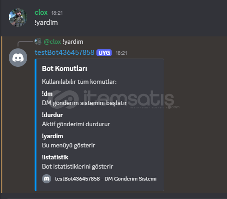This screenshot has height=199, width=227.
Task: Open the clox username above !yardim message
Action: 41,12
